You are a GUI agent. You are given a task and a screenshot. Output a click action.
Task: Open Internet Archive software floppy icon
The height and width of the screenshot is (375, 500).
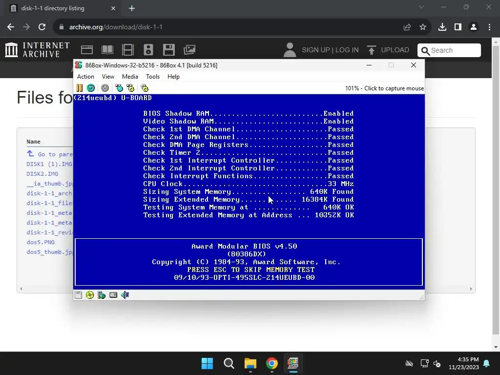click(x=168, y=50)
